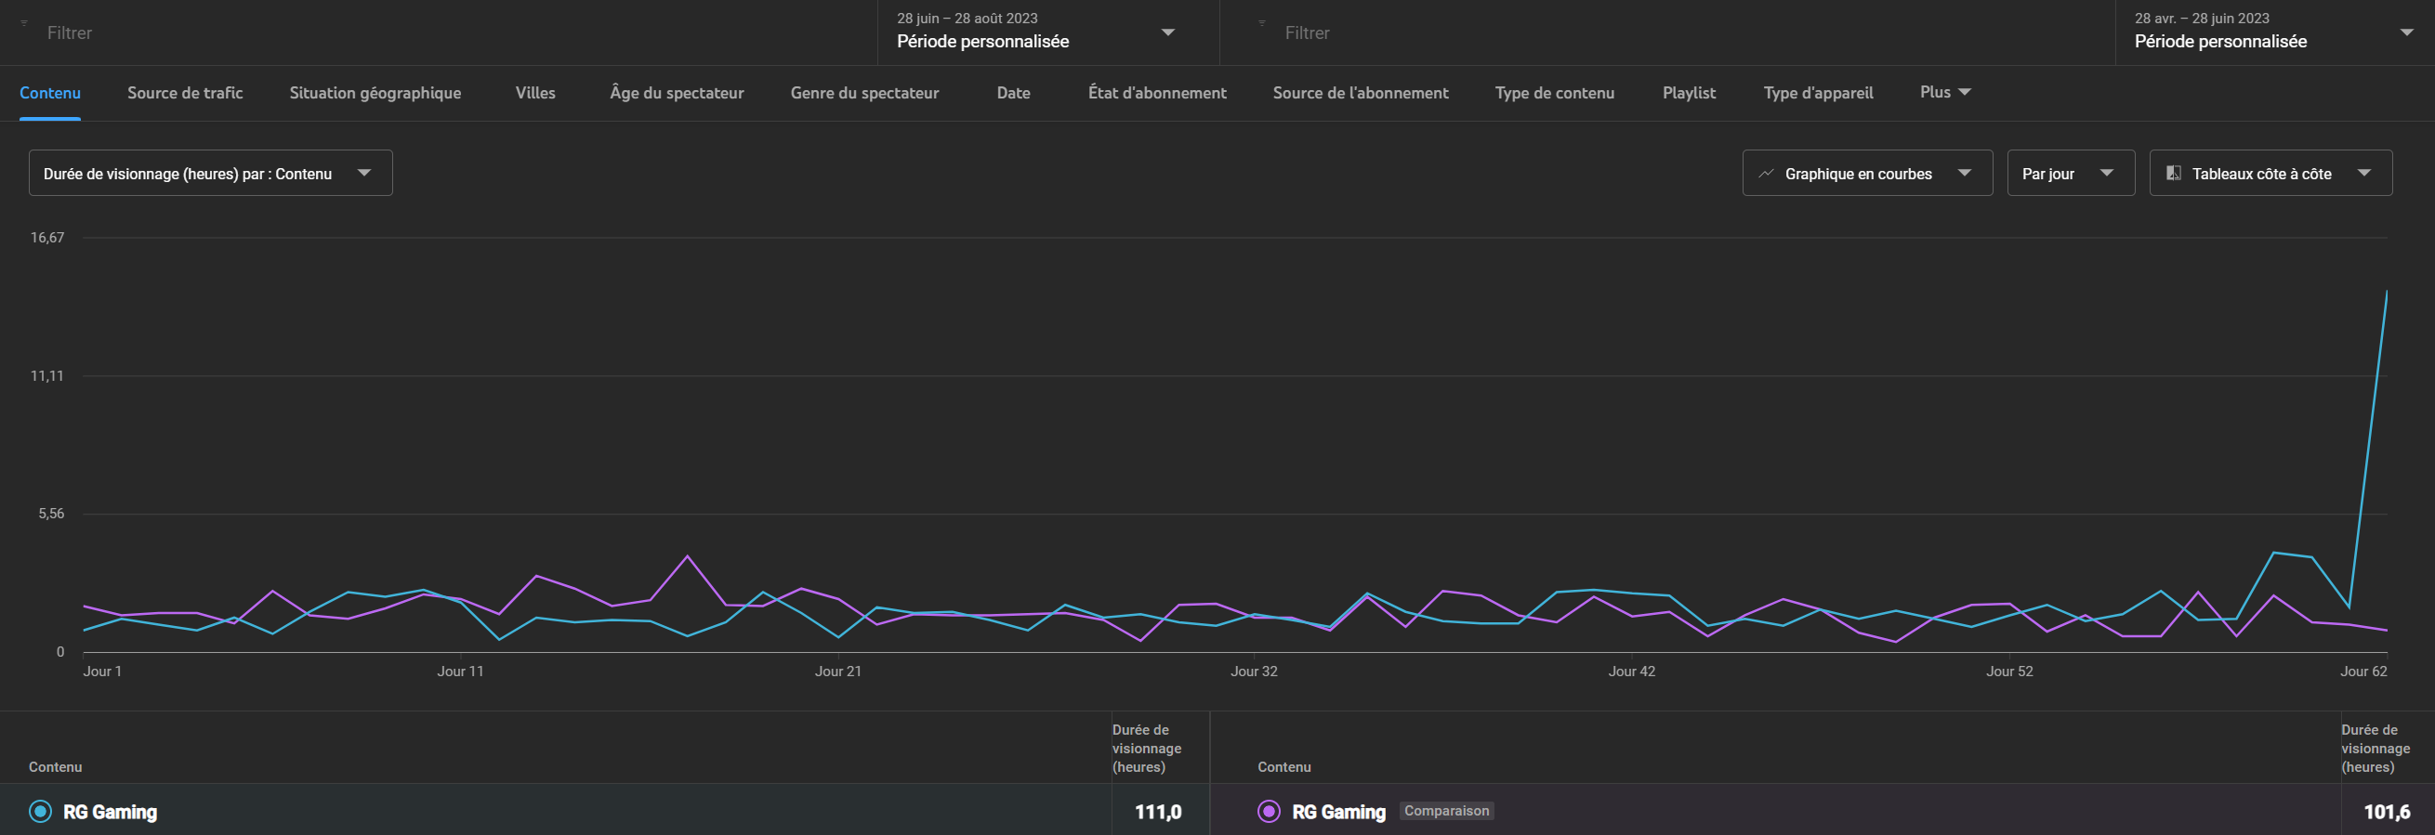Click the 11,11 y-axis label
Screen dimensions: 2435x835
47,376
